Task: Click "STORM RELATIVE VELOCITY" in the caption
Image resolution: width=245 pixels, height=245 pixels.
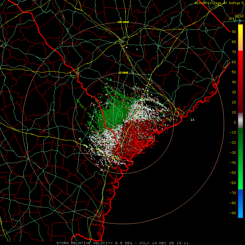Action: tap(84, 243)
